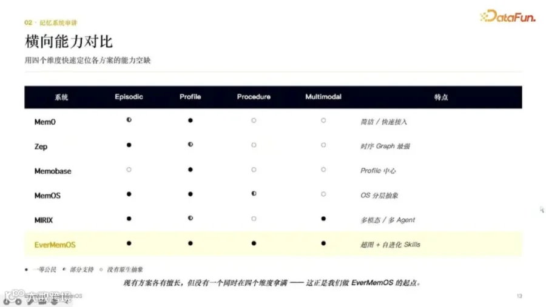The width and height of the screenshot is (546, 307).
Task: Click the Episodic column header
Action: 129,97
